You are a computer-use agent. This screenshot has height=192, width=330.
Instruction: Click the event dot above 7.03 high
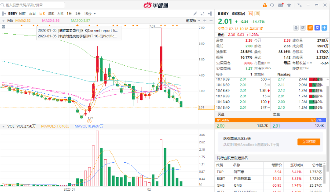(x=161, y=25)
